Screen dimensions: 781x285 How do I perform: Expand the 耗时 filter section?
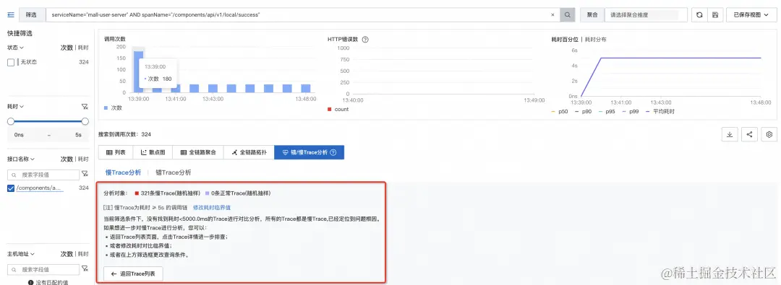pos(15,107)
